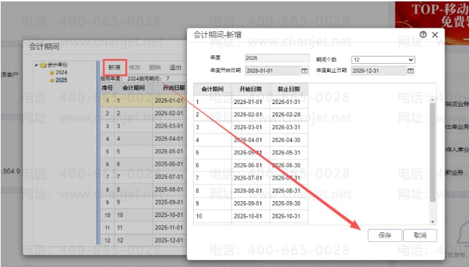
Task: Click the 序号 column header in the 会计期间 window
Action: click(x=108, y=88)
